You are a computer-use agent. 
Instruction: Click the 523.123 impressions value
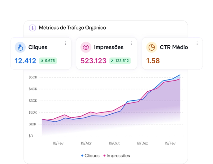pos(93,61)
